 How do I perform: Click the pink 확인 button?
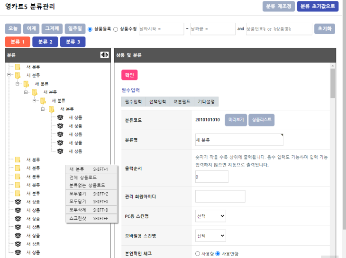click(129, 75)
